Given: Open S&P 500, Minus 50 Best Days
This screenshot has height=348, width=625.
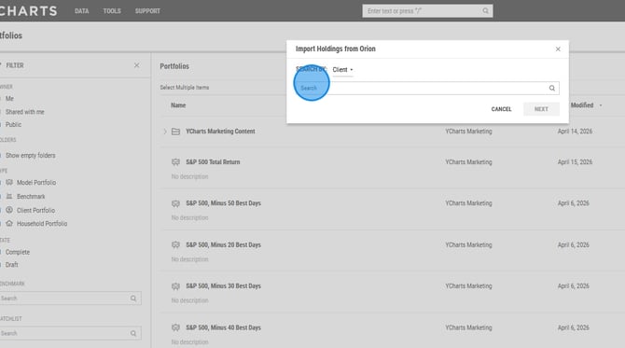Looking at the screenshot, I should (223, 203).
